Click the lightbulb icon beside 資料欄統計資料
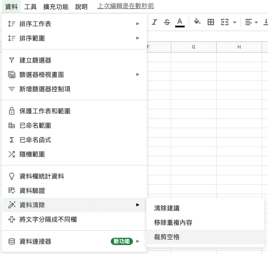 click(12, 176)
